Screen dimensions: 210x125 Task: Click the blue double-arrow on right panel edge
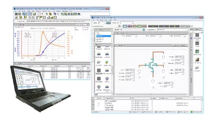(191, 38)
